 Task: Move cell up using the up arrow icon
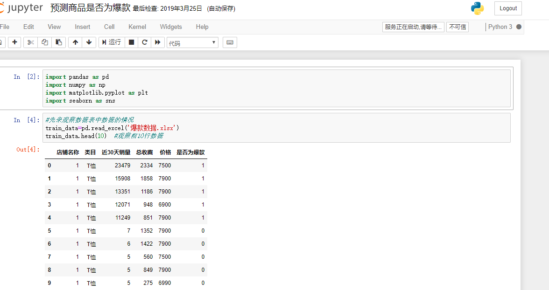[x=75, y=42]
